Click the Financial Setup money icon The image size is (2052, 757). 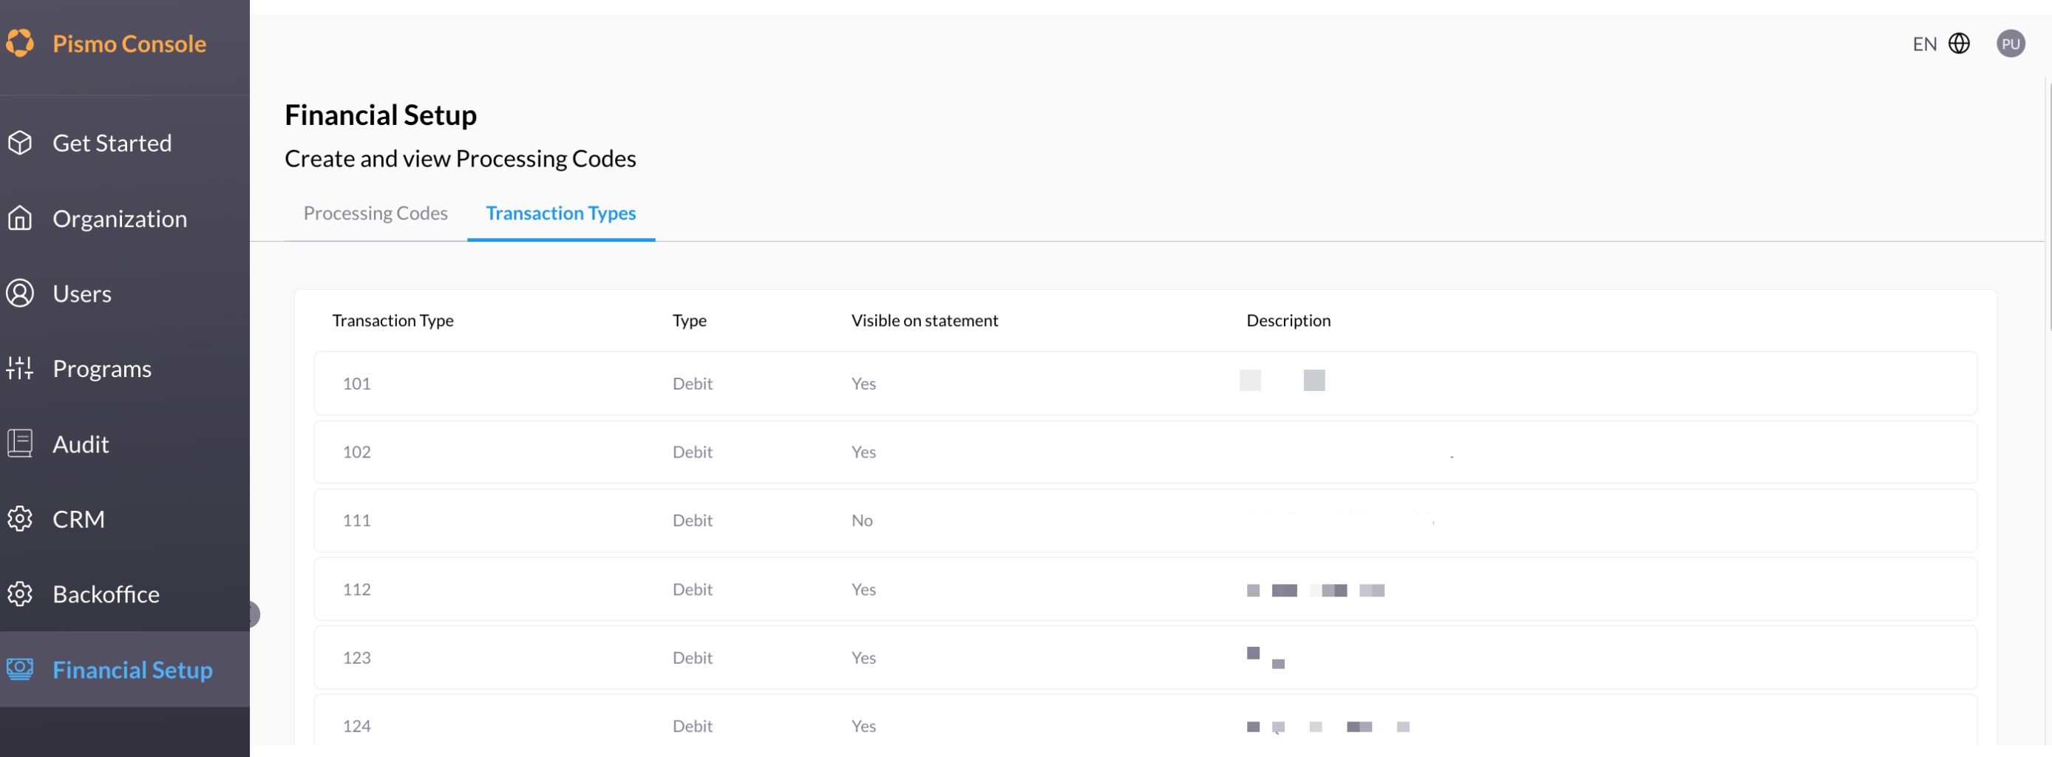pos(20,669)
